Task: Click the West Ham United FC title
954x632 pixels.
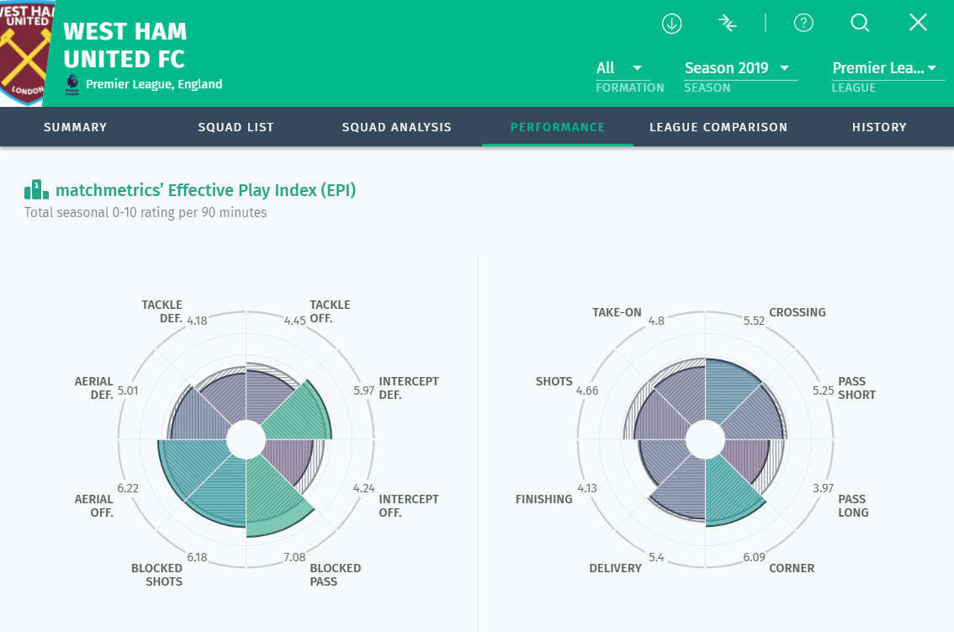Action: pos(125,45)
